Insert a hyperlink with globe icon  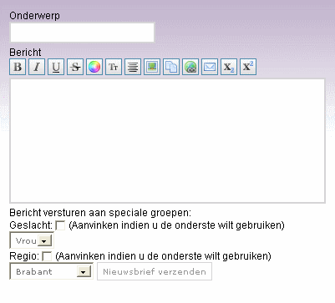pyautogui.click(x=190, y=67)
